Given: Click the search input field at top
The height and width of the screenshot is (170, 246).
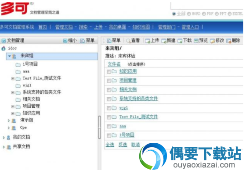Looking at the screenshot, I should click(x=207, y=6).
